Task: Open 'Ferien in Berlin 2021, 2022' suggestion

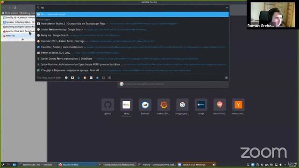Action: (132, 53)
